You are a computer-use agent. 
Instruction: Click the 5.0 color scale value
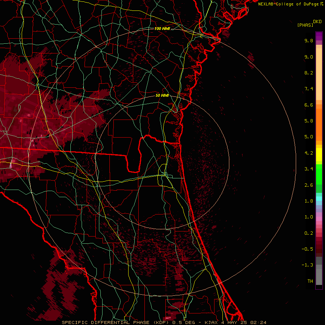click(309, 137)
